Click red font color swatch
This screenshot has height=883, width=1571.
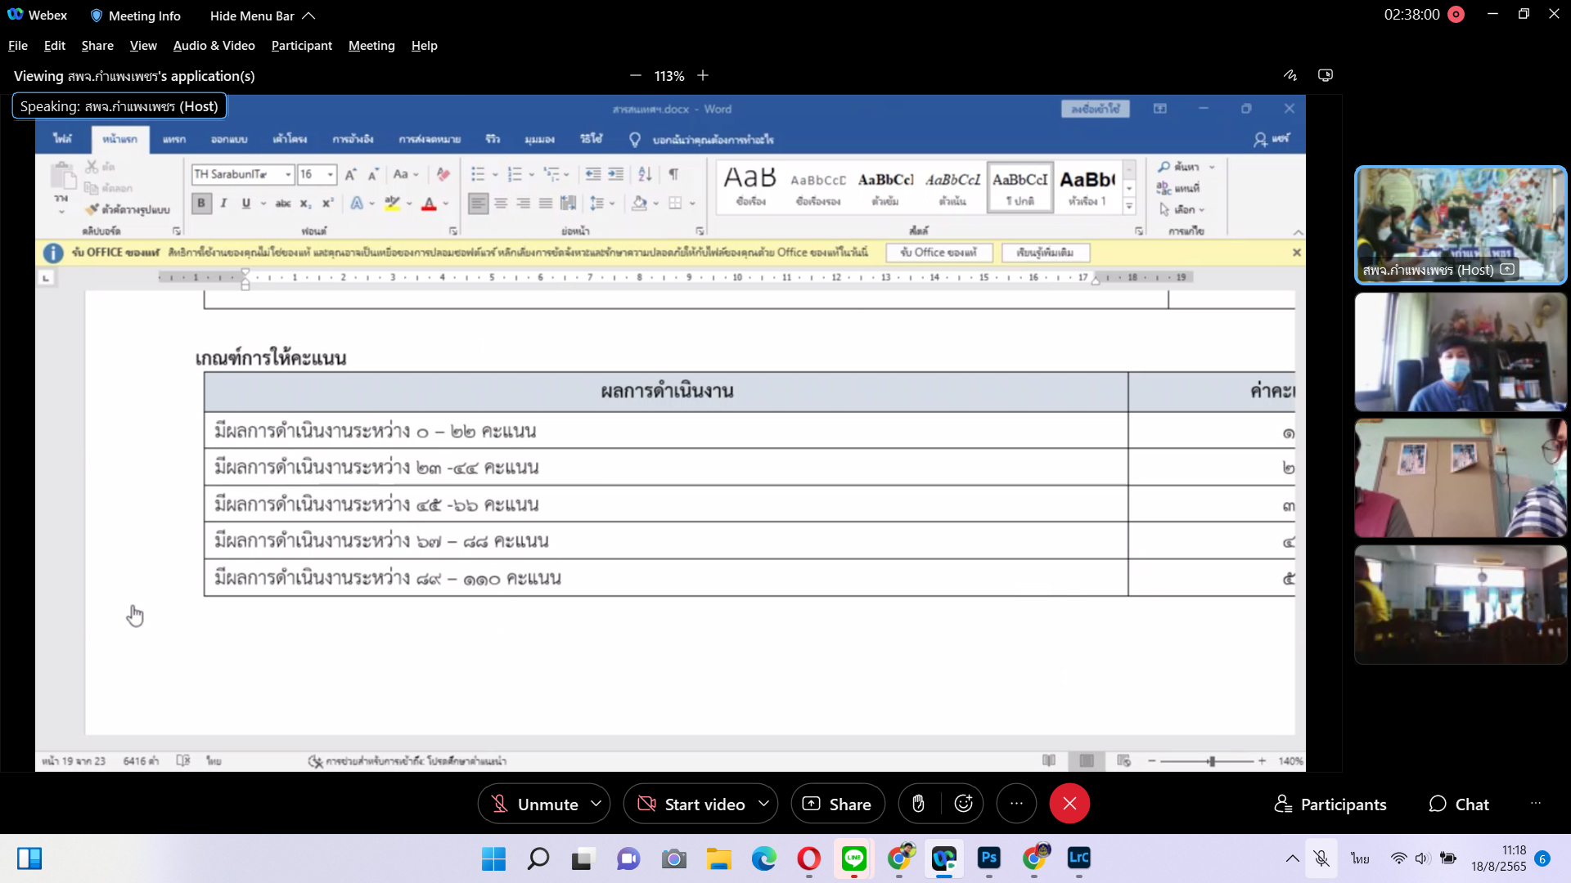429,204
